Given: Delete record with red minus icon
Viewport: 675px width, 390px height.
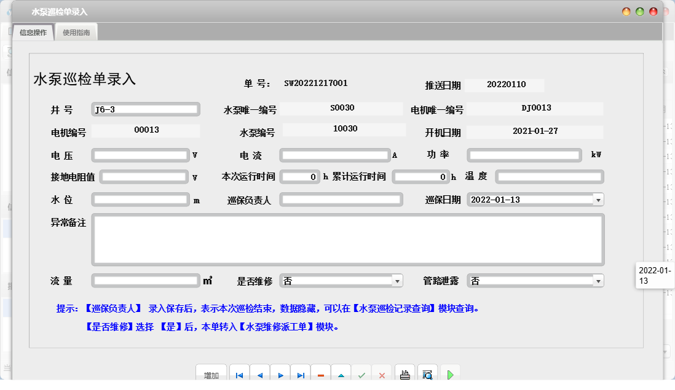Looking at the screenshot, I should tap(321, 375).
